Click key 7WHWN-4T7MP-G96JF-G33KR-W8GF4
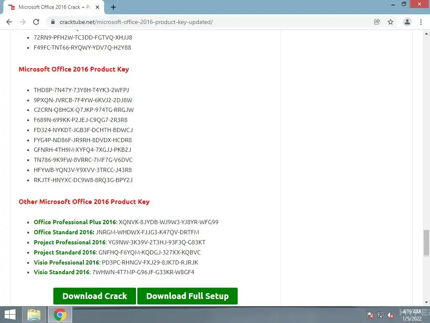 143,272
